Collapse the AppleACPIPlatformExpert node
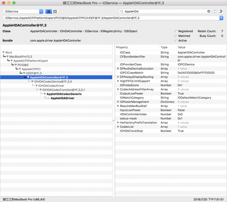Image resolution: width=227 pixels, height=202 pixels. pos(12,61)
